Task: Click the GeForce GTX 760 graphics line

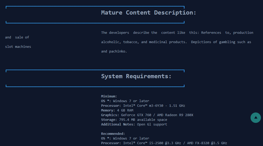Action: [x=147, y=115]
